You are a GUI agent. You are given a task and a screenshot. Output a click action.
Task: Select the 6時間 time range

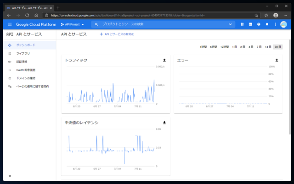pos(213,47)
